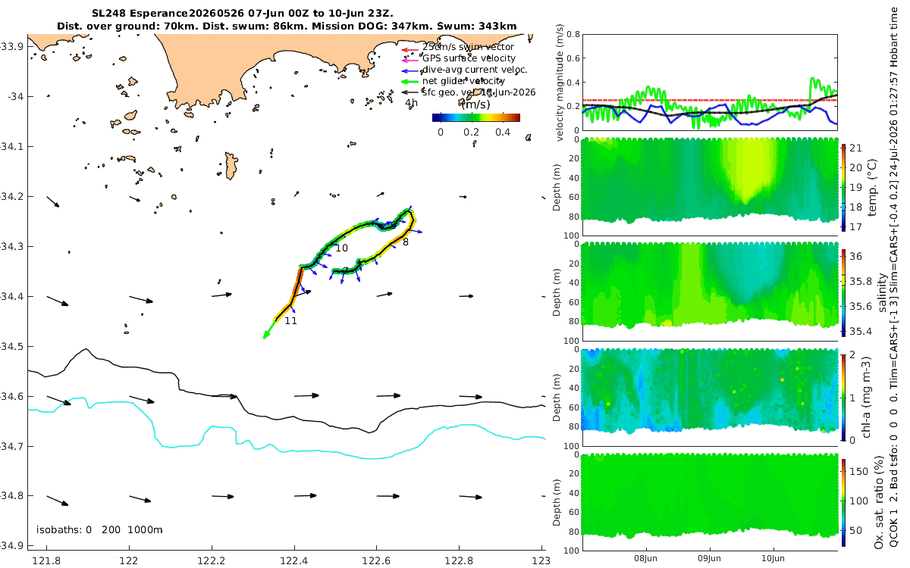This screenshot has width=910, height=568.
Task: Click the '121.8' longitude tick label
Action: [48, 560]
